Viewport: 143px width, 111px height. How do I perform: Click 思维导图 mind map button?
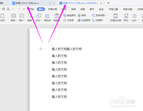coord(98,15)
